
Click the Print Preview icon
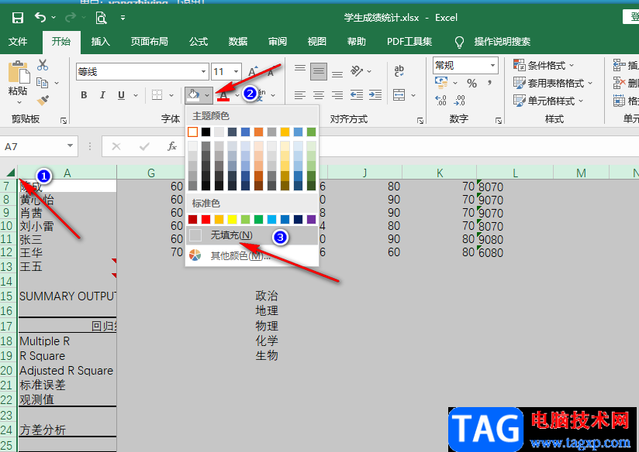(101, 18)
